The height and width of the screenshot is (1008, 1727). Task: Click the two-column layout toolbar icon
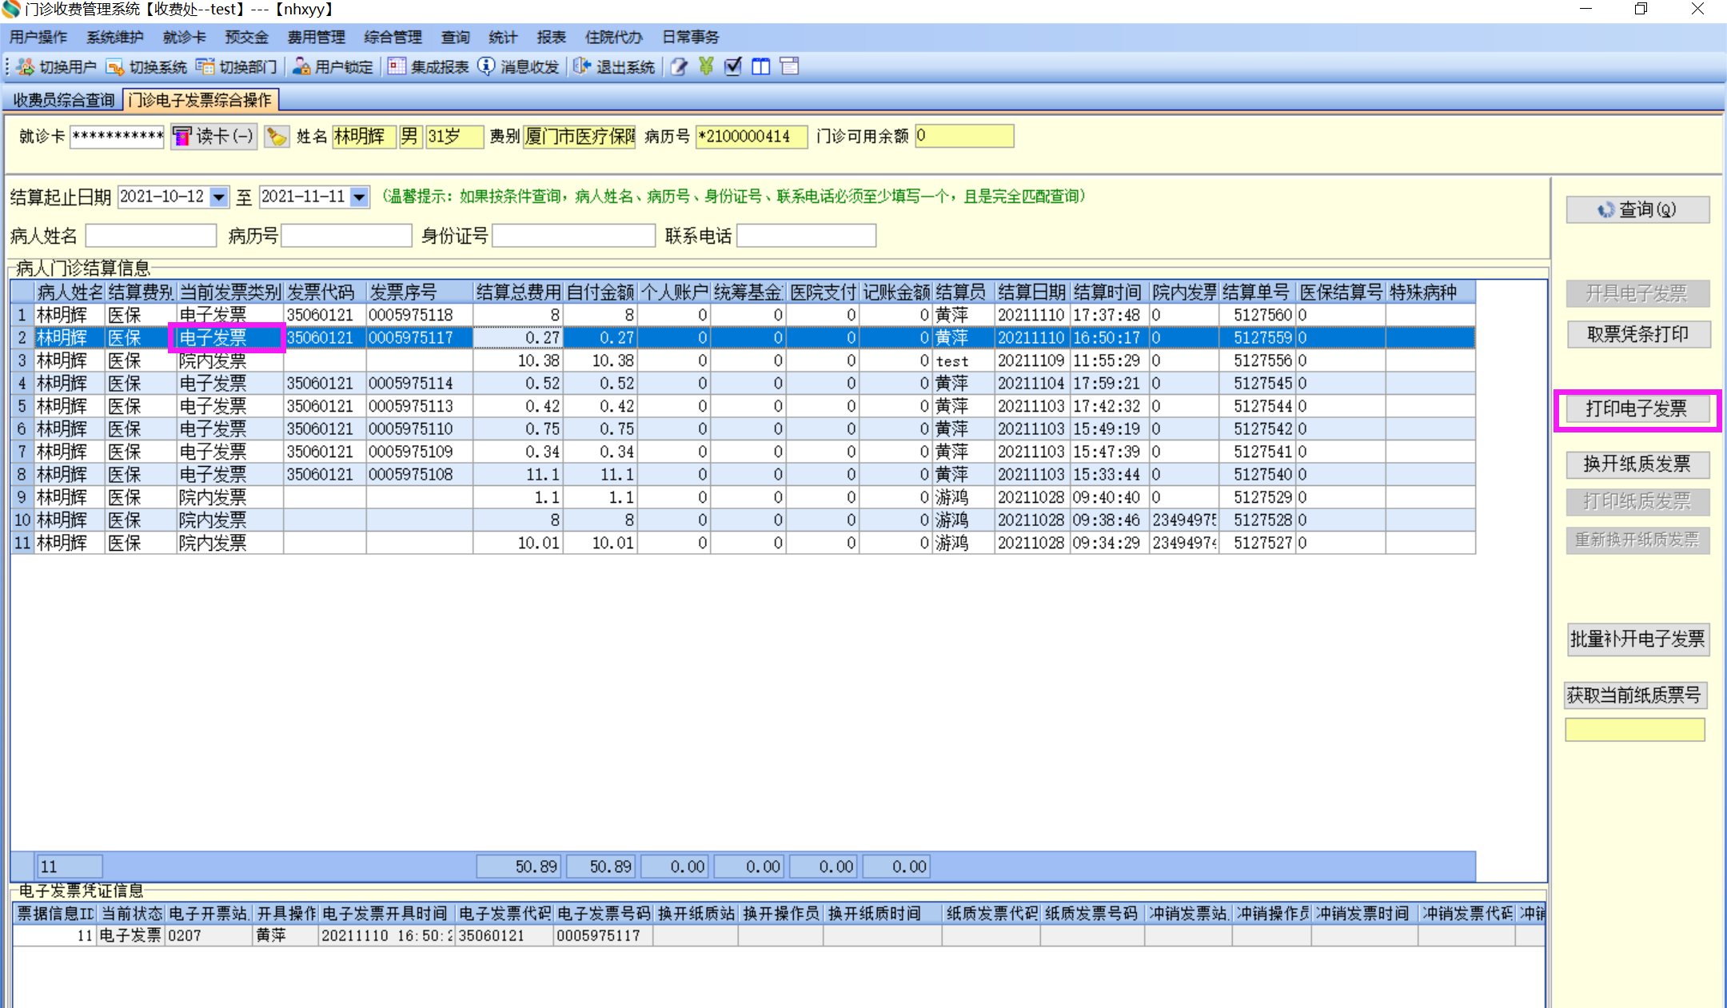[760, 66]
